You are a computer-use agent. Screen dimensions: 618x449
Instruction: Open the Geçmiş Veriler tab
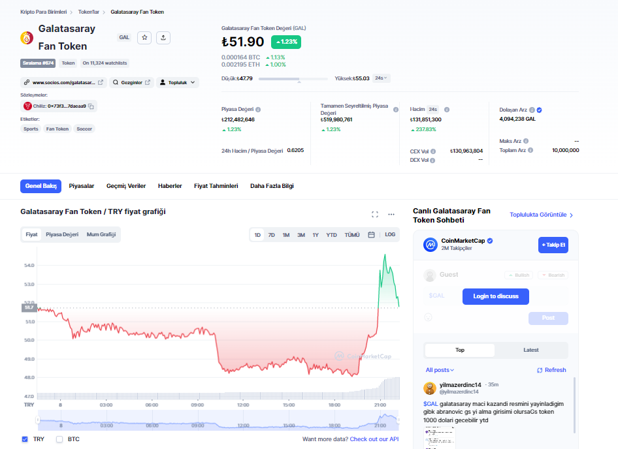[x=126, y=186]
